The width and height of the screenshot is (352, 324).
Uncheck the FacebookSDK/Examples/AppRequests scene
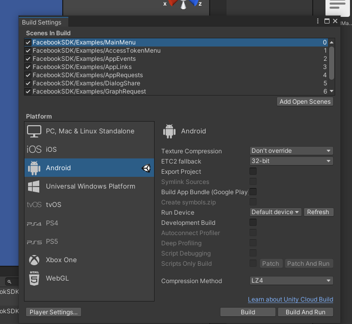click(28, 75)
